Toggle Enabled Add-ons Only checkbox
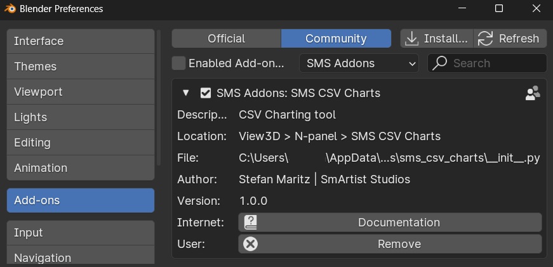Screen dimensions: 553x267 pyautogui.click(x=178, y=63)
